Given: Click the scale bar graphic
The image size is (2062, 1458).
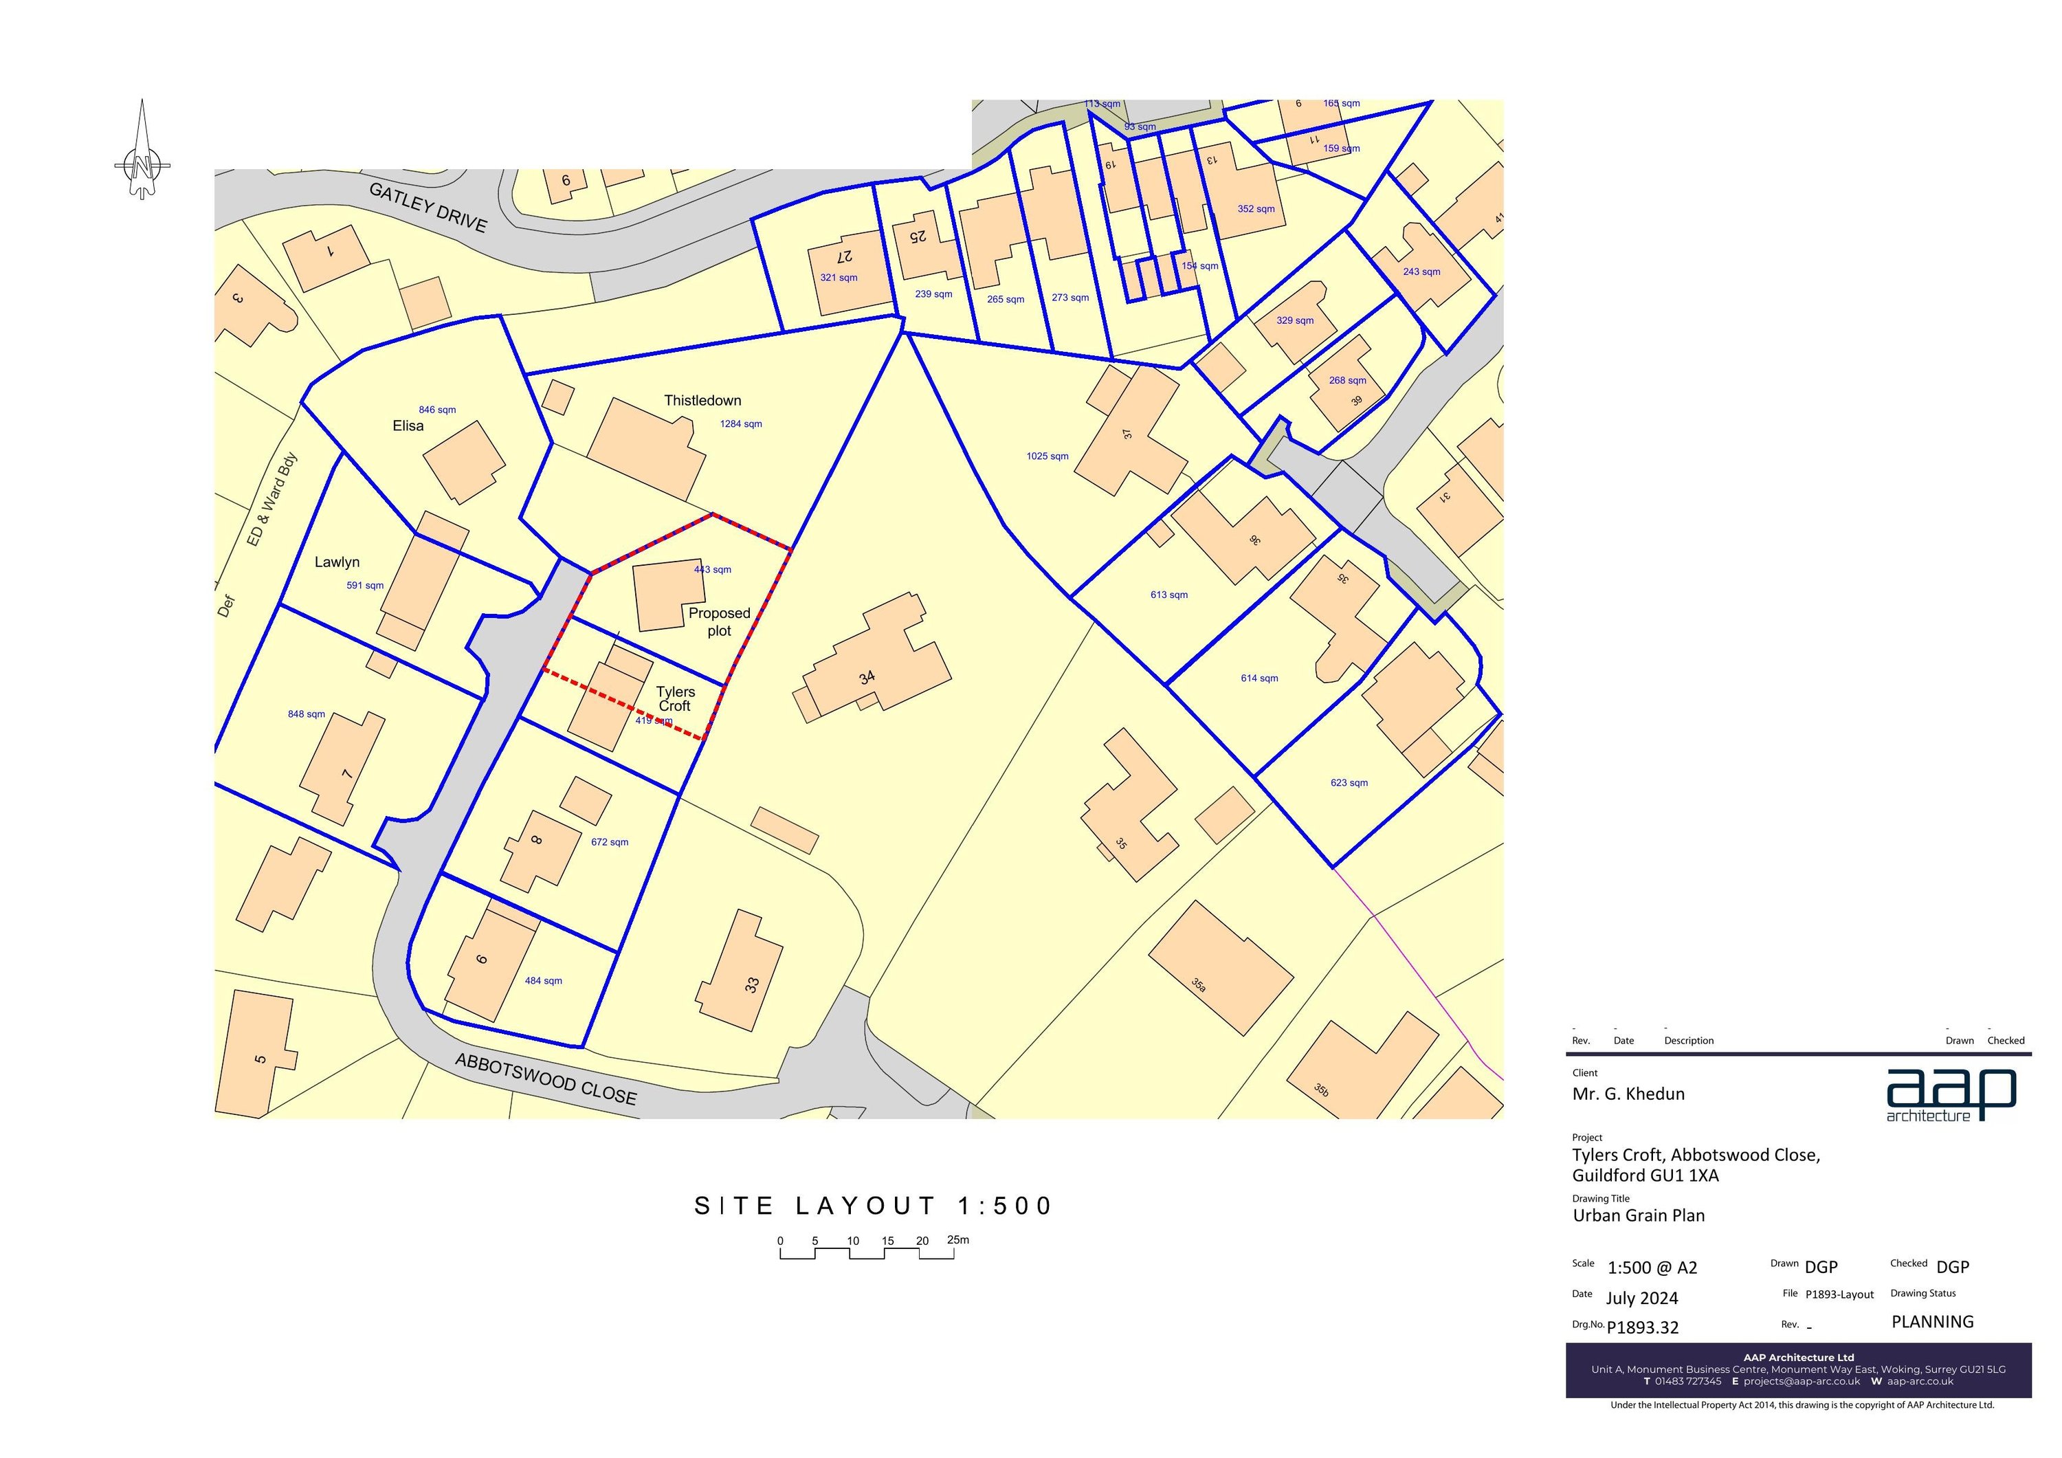Looking at the screenshot, I should (867, 1254).
